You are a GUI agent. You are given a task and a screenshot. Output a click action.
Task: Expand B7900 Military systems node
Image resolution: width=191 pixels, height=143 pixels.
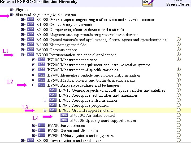tap(34, 135)
